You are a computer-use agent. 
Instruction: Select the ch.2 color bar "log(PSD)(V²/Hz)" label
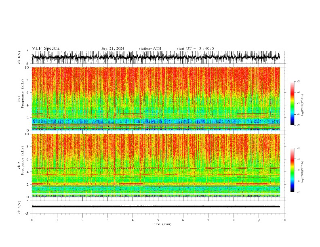pos(303,172)
